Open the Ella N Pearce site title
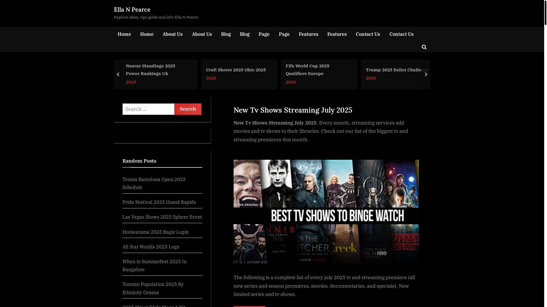 132,10
